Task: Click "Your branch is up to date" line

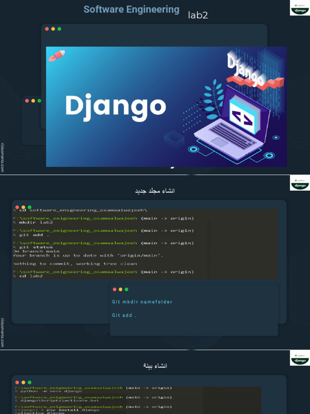Action: pos(88,256)
